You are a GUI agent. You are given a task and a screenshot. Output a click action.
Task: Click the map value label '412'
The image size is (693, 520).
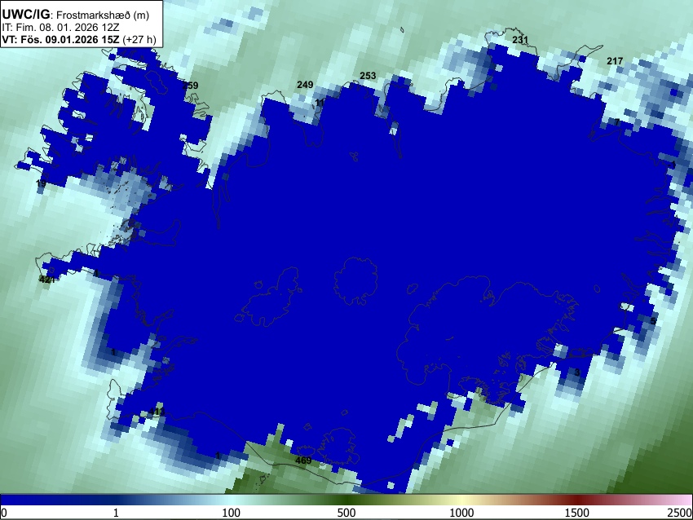pos(157,412)
